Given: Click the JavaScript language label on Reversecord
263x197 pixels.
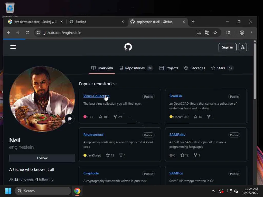Looking at the screenshot, I should click(92, 155).
